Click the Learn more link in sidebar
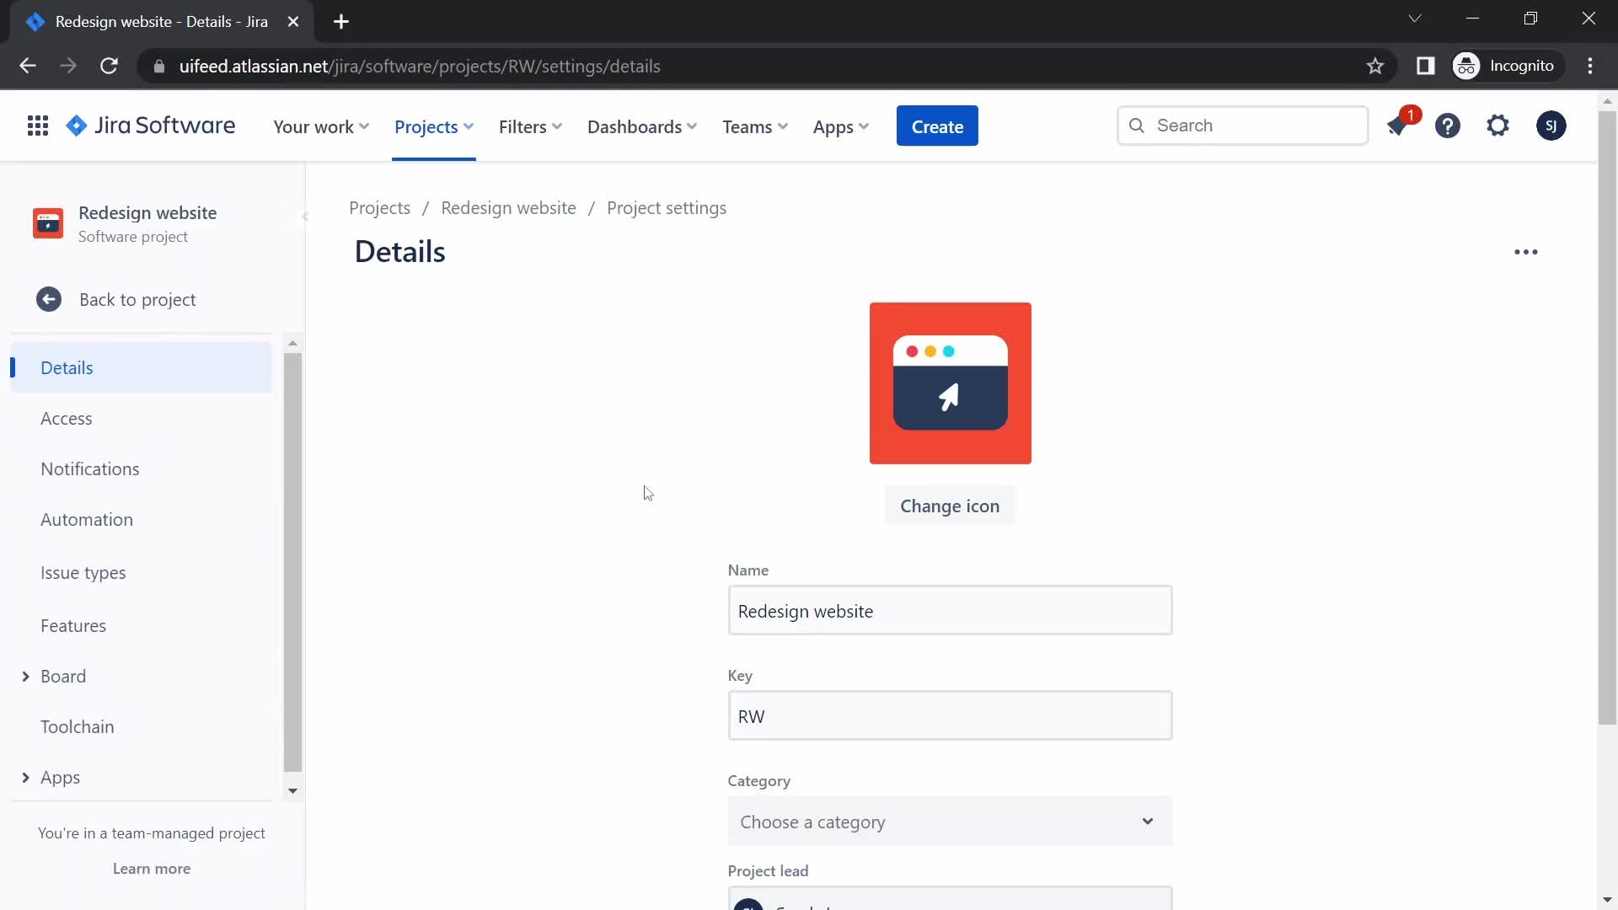1618x910 pixels. click(x=151, y=868)
